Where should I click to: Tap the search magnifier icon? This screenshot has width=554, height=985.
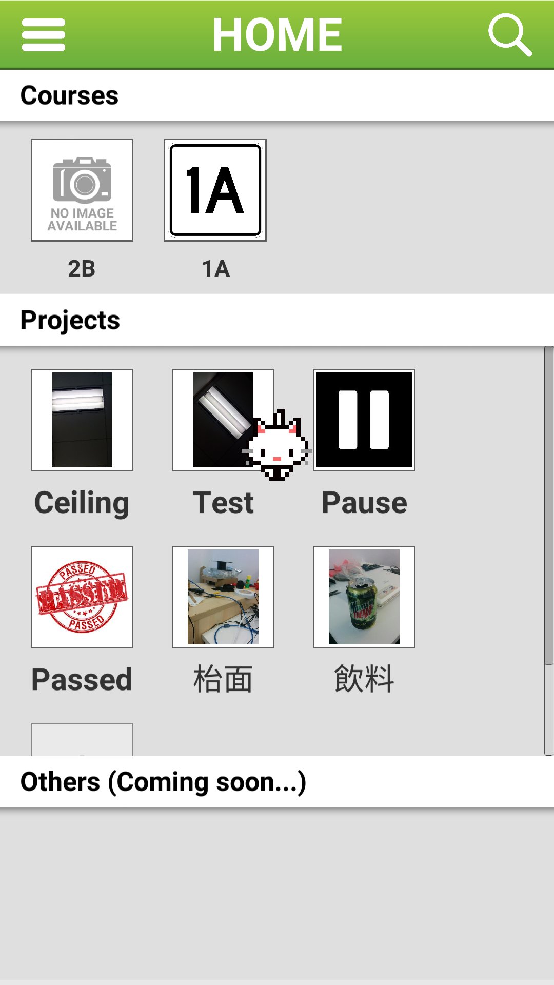point(510,35)
